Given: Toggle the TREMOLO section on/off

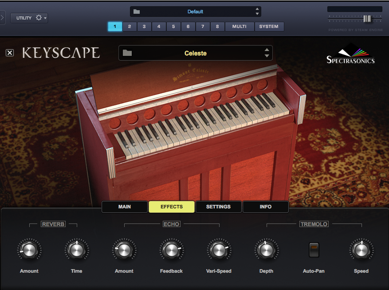Looking at the screenshot, I should pos(314,224).
